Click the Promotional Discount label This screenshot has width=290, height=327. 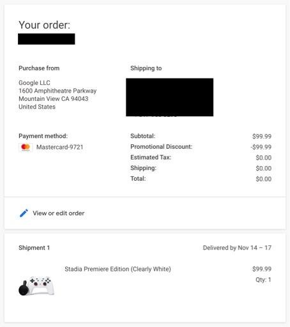(x=161, y=147)
